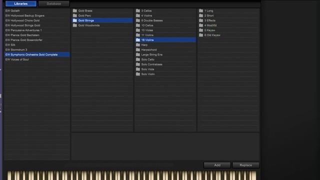
Task: Open the Harpsichord folder icon
Action: (138, 50)
